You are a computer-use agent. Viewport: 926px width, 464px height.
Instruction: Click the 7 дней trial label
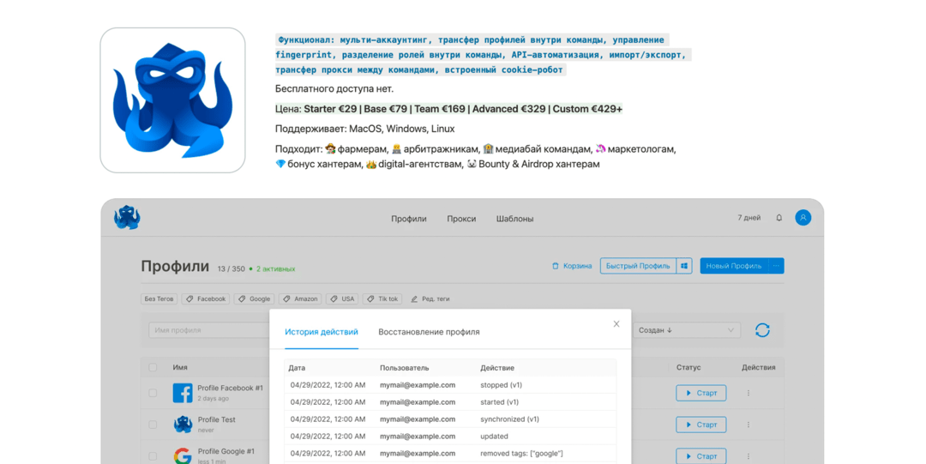(749, 218)
